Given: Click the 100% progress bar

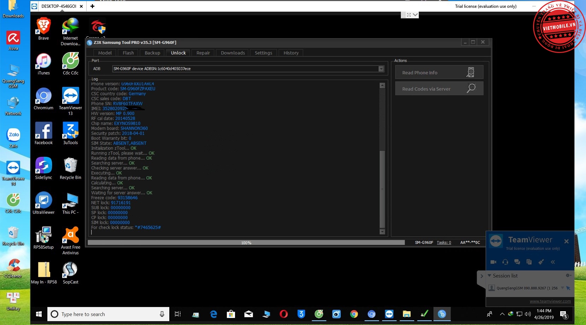Looking at the screenshot, I should click(x=246, y=243).
